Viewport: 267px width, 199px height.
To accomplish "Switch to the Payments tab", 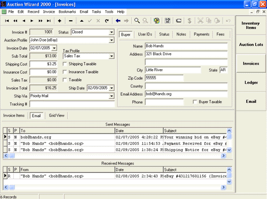I will click(x=201, y=34).
